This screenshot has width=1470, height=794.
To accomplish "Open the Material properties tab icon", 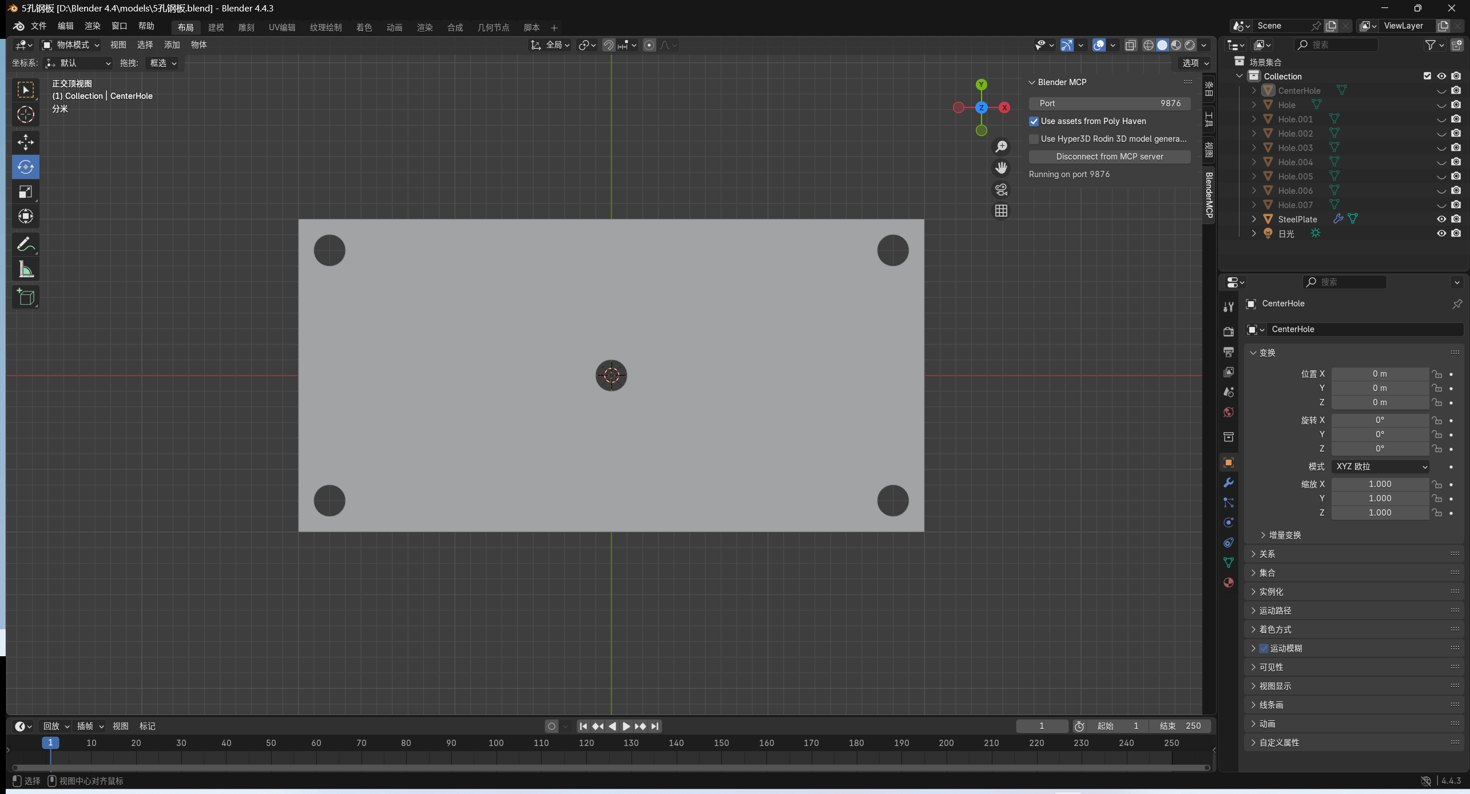I will 1228,582.
